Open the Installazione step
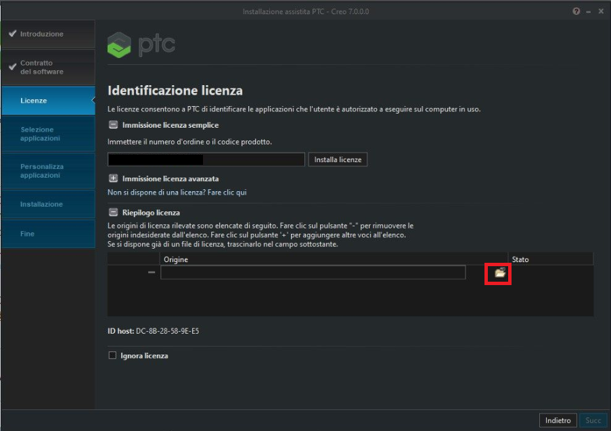Screen dimensions: 611x431 tap(48, 204)
